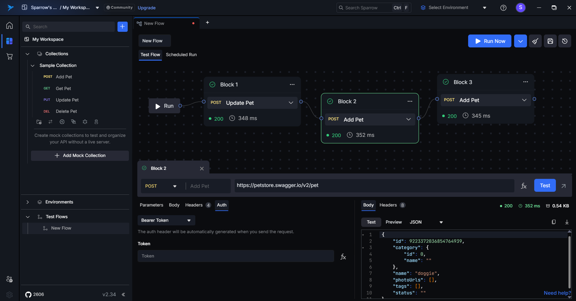Click the save flow icon

[550, 41]
